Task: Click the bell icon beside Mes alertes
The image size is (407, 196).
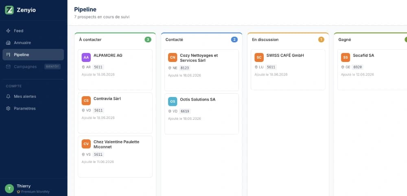Action: point(8,97)
